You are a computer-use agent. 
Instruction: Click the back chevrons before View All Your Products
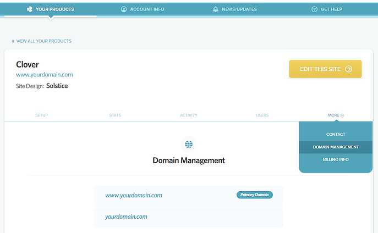coord(13,41)
